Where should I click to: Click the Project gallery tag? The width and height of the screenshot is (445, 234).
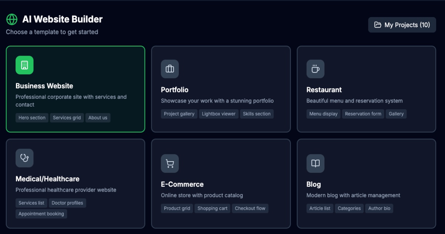pyautogui.click(x=179, y=114)
